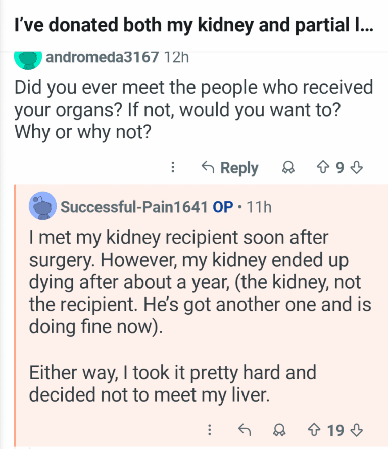
Task: Tap the OP badge next to Successful-Pain1641
Action: [x=224, y=207]
